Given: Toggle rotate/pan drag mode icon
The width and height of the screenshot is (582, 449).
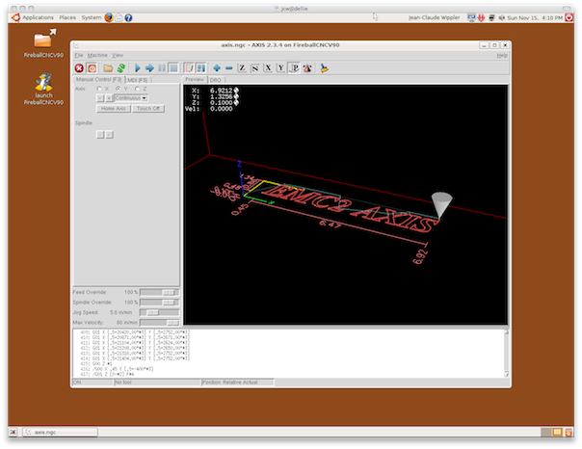Looking at the screenshot, I should pyautogui.click(x=307, y=68).
